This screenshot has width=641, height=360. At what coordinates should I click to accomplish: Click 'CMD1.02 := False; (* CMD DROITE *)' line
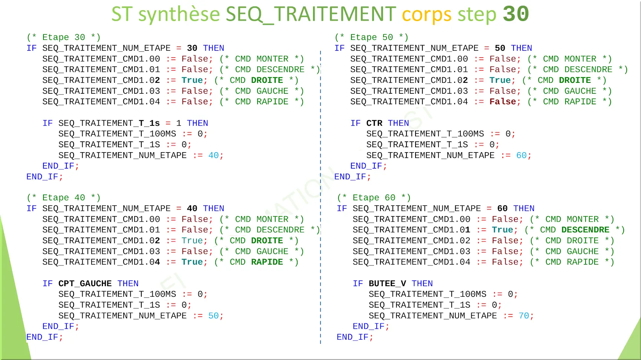click(483, 241)
